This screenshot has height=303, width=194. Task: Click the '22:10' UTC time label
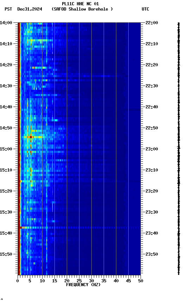152,44
